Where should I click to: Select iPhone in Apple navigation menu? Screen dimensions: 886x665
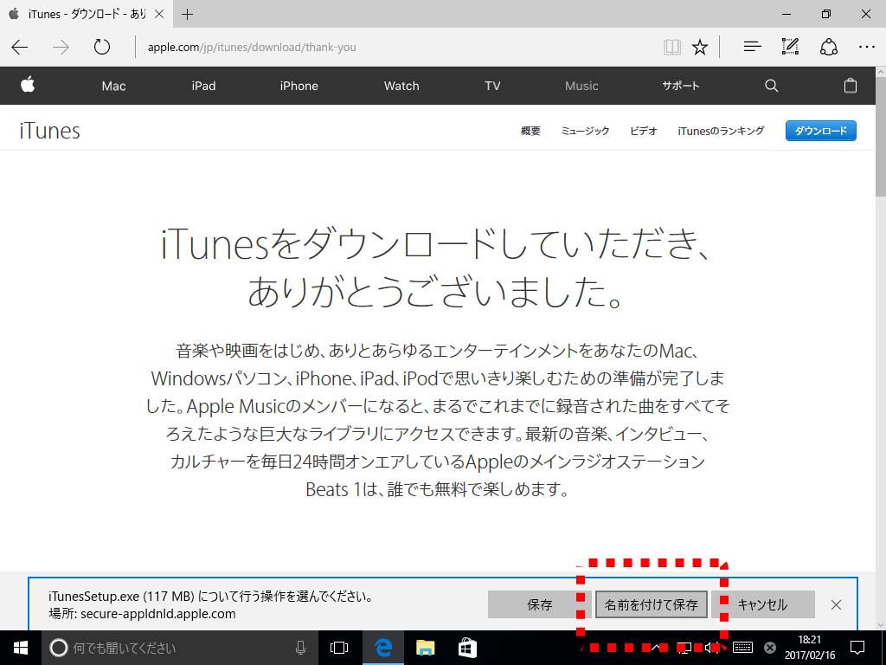(x=299, y=86)
